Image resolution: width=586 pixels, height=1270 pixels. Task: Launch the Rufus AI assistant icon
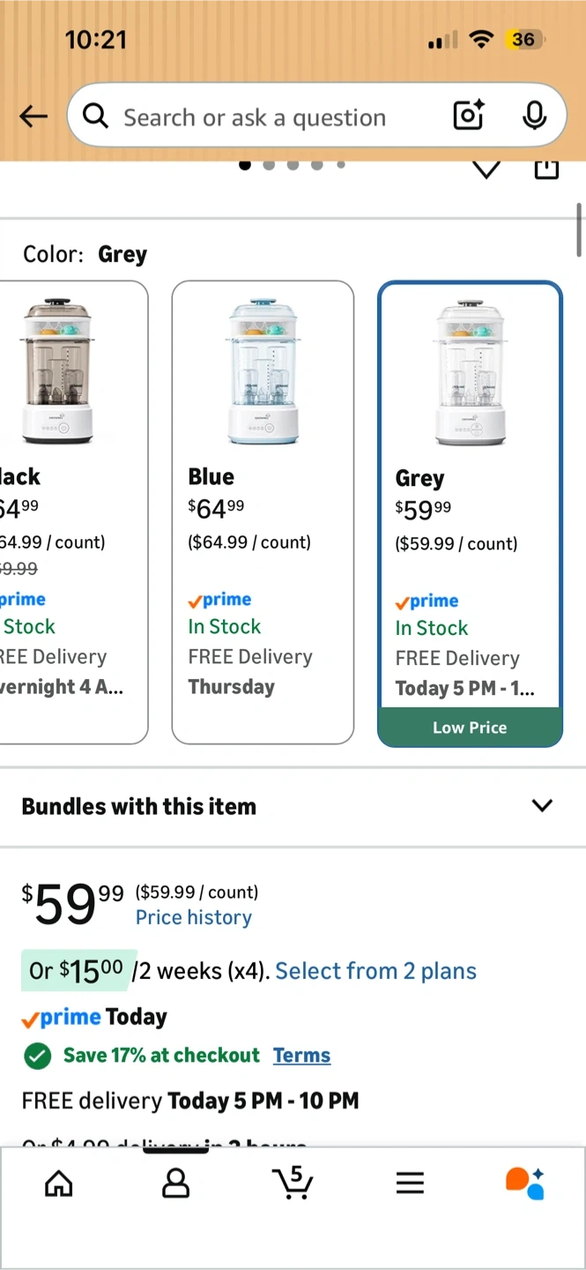tap(525, 1183)
